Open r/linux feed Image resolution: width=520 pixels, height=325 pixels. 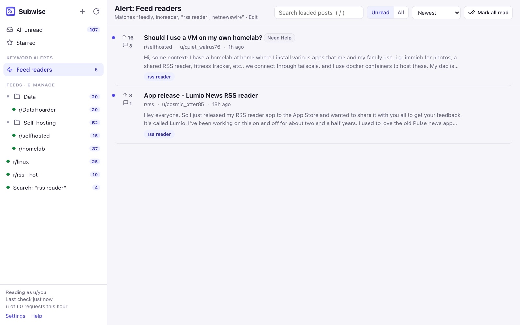[53, 162]
